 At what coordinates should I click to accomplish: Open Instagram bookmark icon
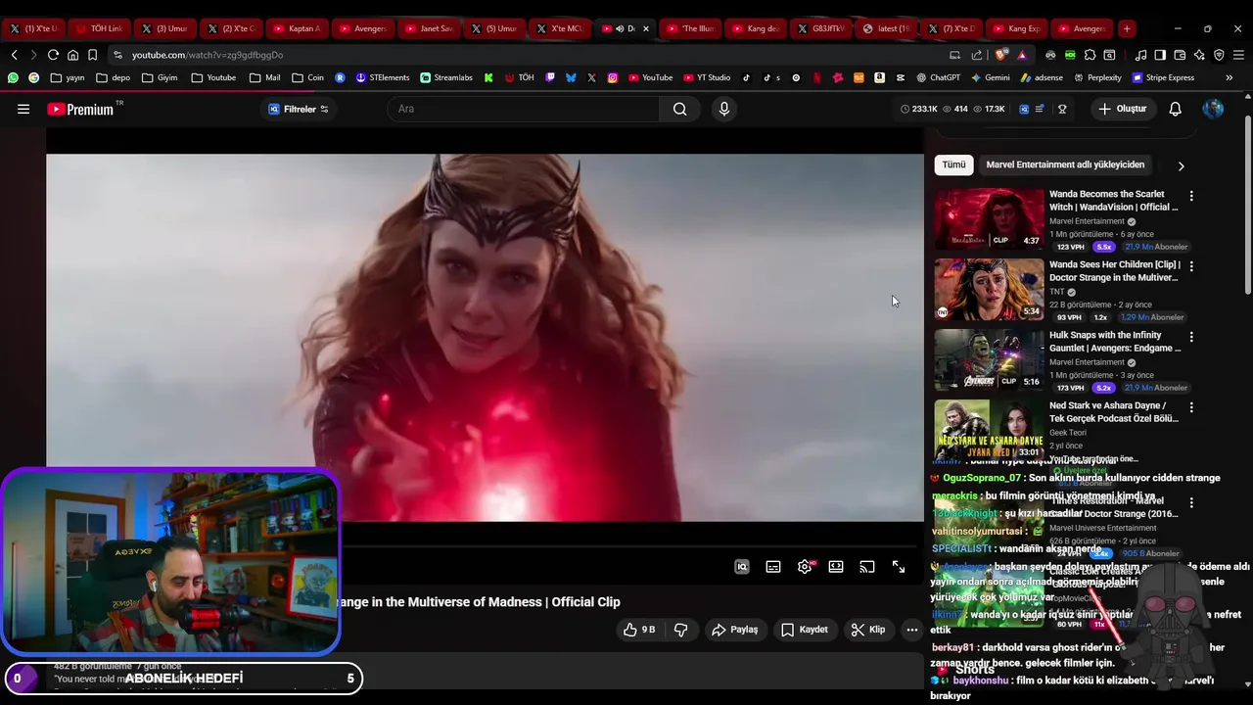tap(613, 77)
